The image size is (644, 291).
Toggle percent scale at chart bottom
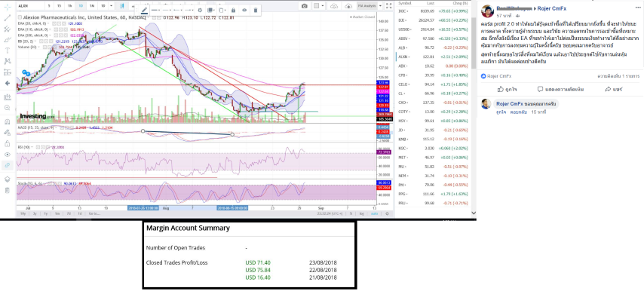pos(351,214)
